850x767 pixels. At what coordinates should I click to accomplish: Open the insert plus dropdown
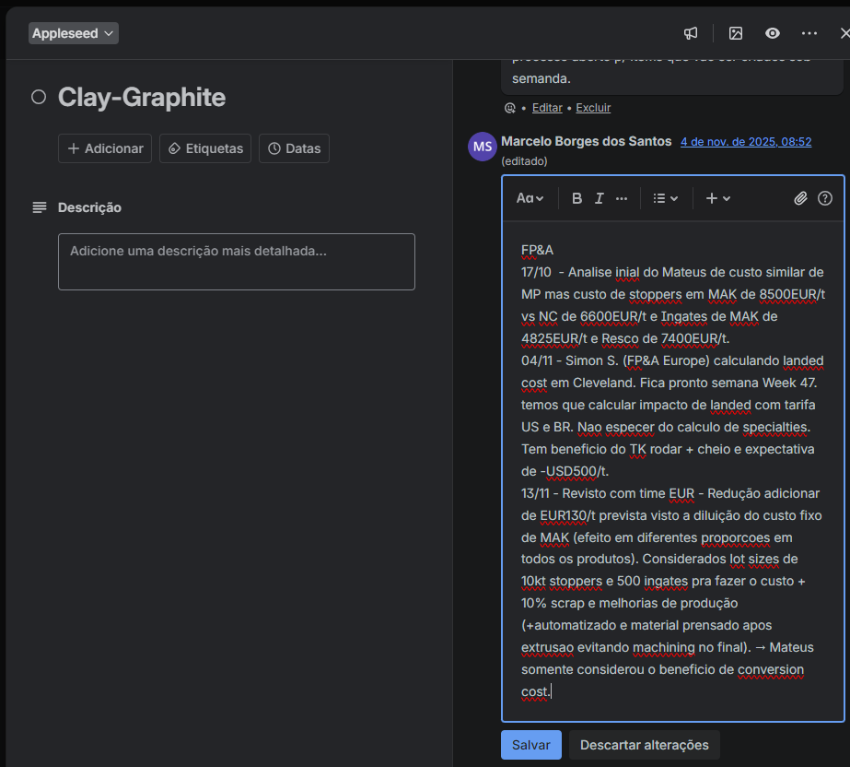(x=718, y=199)
